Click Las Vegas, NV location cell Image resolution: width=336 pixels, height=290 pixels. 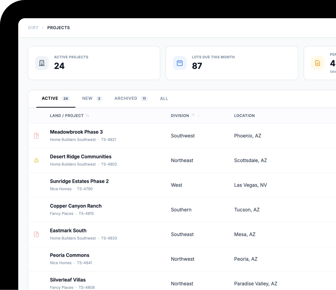click(250, 185)
